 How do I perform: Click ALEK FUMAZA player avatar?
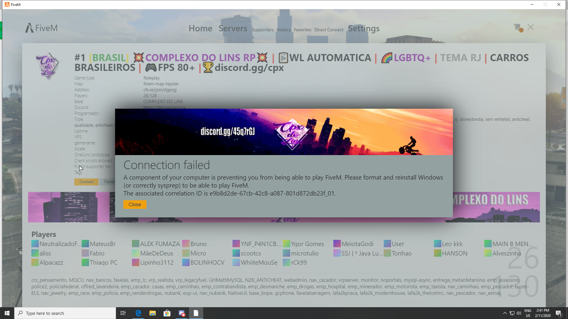point(135,244)
